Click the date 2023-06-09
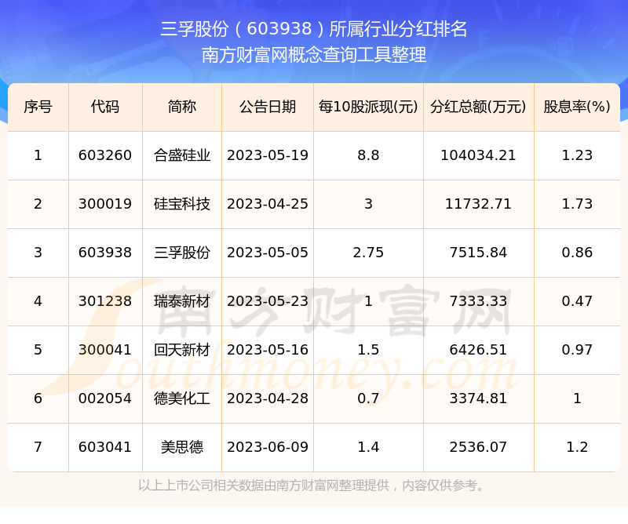The image size is (628, 524). pos(268,447)
